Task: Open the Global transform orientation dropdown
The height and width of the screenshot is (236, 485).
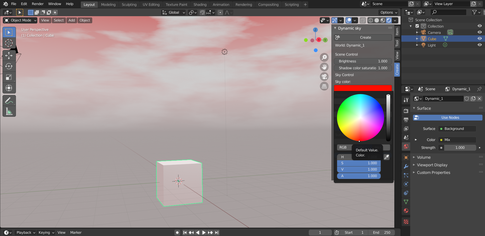Action: point(173,13)
